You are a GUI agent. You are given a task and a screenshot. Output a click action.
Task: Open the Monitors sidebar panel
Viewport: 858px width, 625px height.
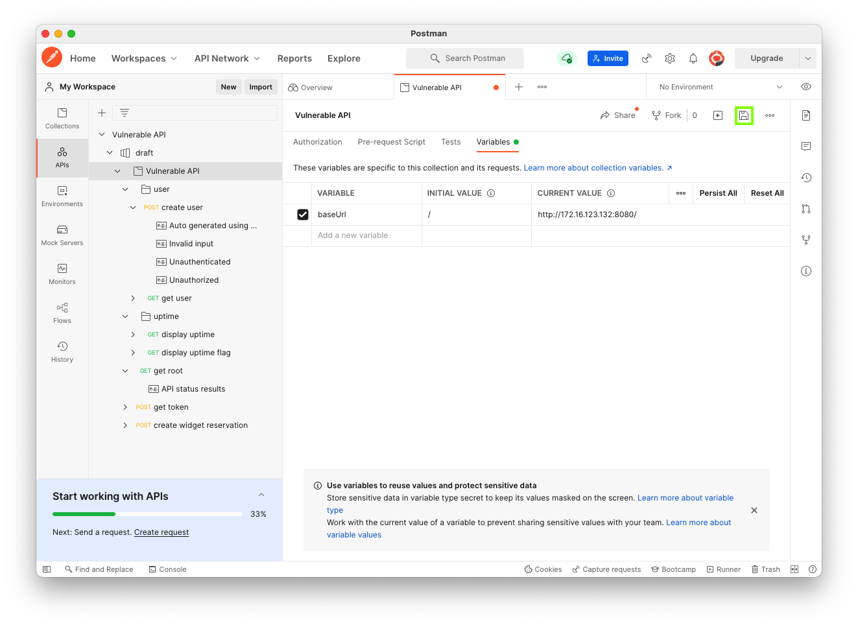click(x=62, y=274)
